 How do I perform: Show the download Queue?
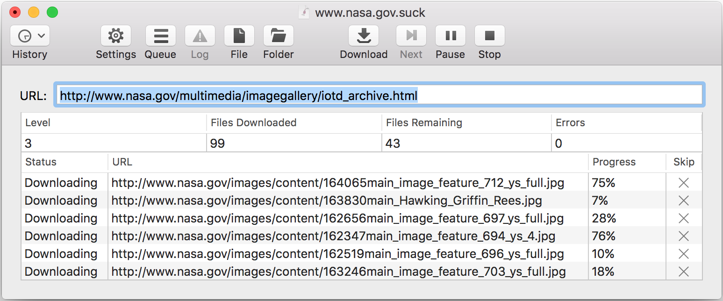pos(161,36)
